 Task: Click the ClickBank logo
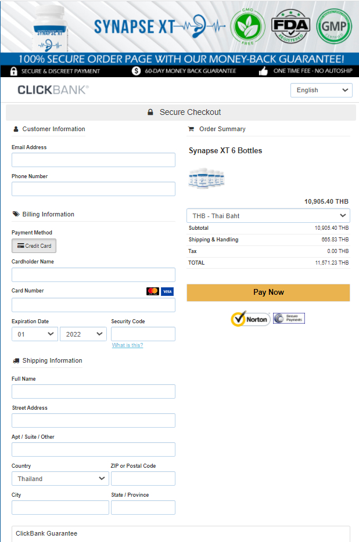[x=53, y=90]
